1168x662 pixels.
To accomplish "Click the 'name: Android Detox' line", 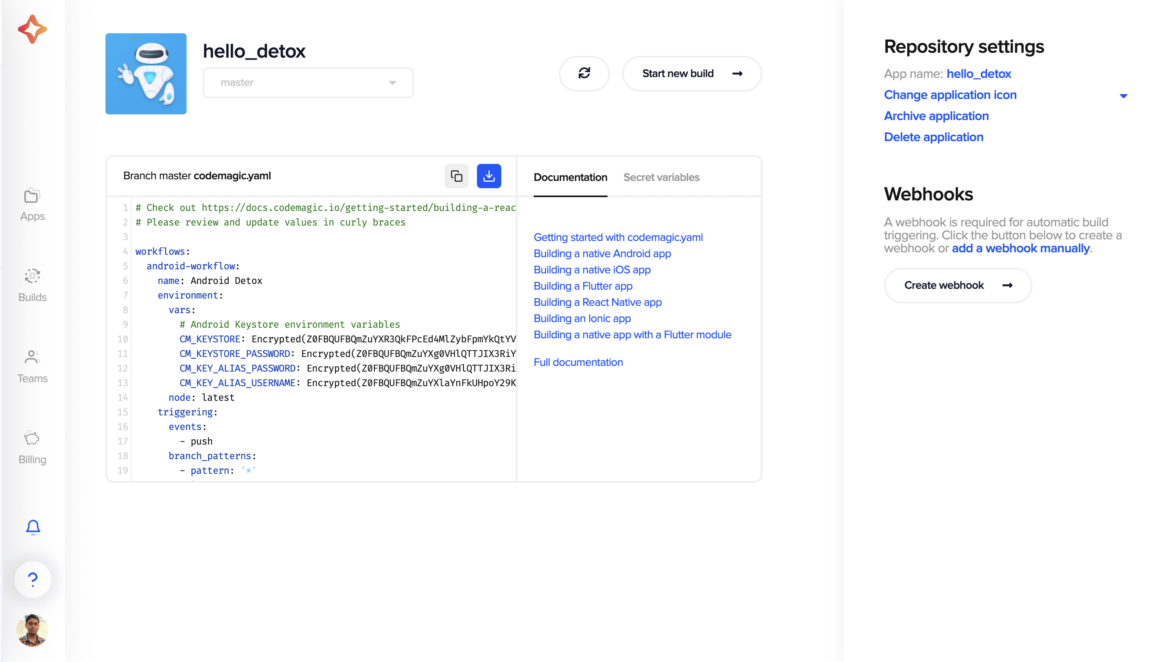I will [x=210, y=281].
